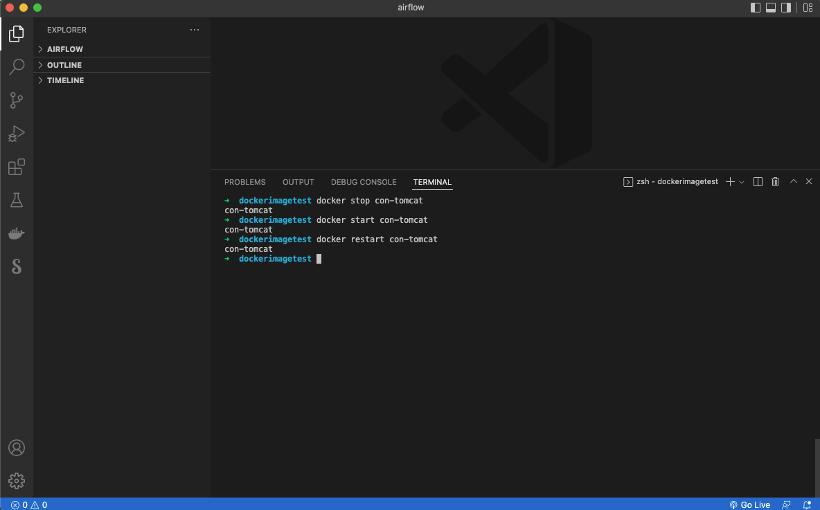Open the Search view

tap(16, 67)
